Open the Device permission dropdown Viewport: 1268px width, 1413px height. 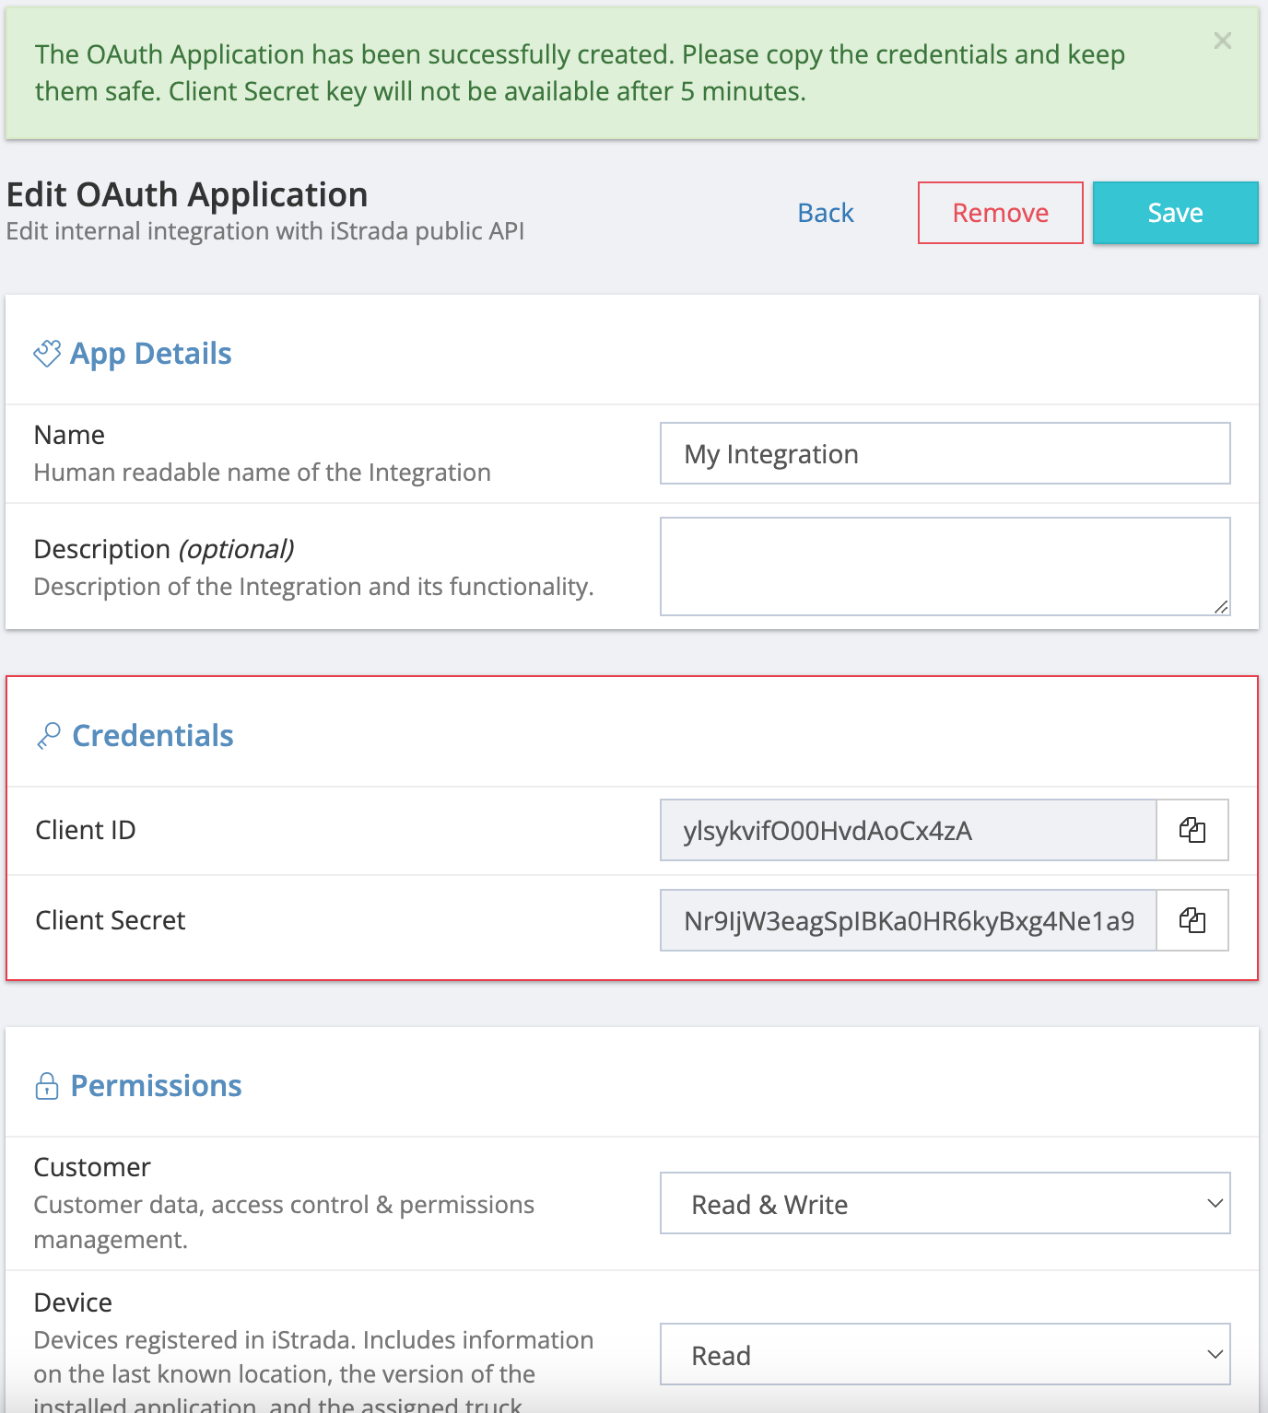point(944,1355)
